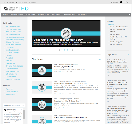This screenshot has height=124, width=132.
Task: Go to previous carousel slide arrow
Action: pos(59,50)
